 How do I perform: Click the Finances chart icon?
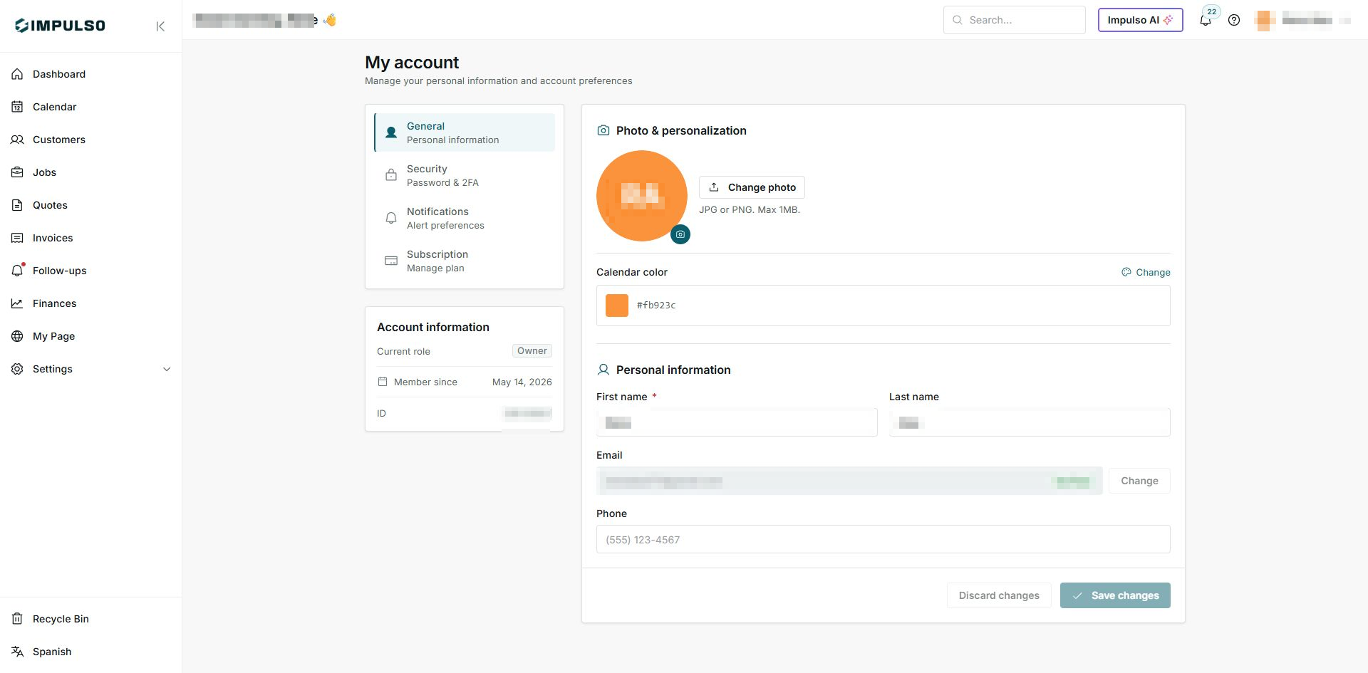[x=17, y=303]
